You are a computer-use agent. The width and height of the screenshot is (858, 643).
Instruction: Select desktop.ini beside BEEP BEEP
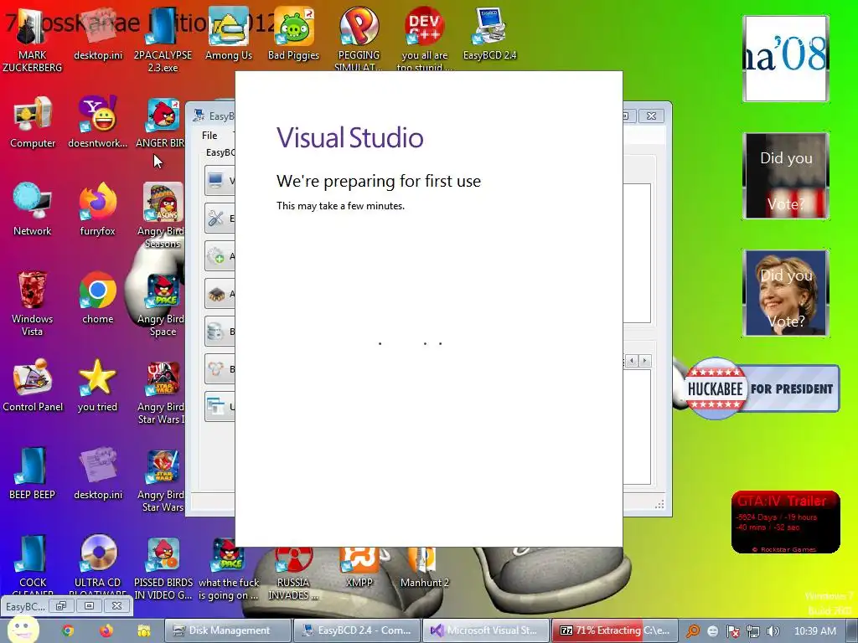pyautogui.click(x=97, y=474)
